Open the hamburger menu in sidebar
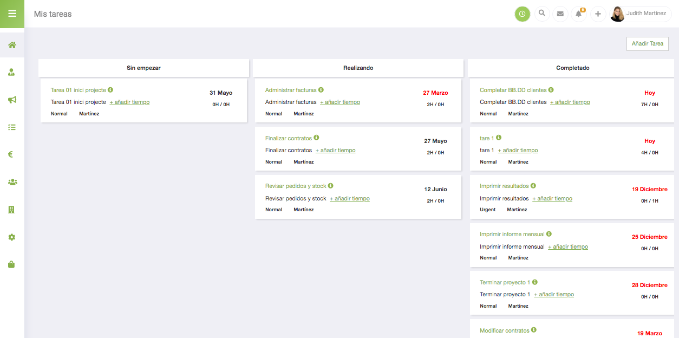The image size is (679, 338). [12, 14]
